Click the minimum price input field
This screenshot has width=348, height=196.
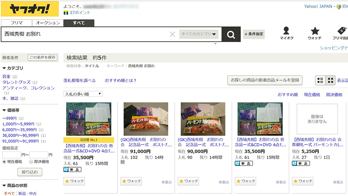[x=11, y=155]
